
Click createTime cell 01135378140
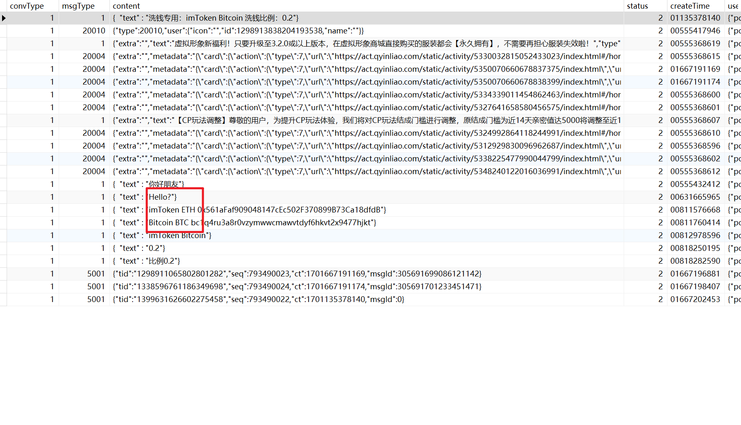coord(696,18)
